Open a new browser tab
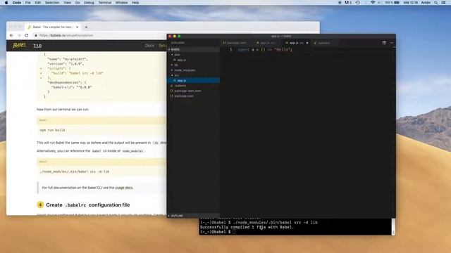This screenshot has height=253, width=451. pos(86,27)
